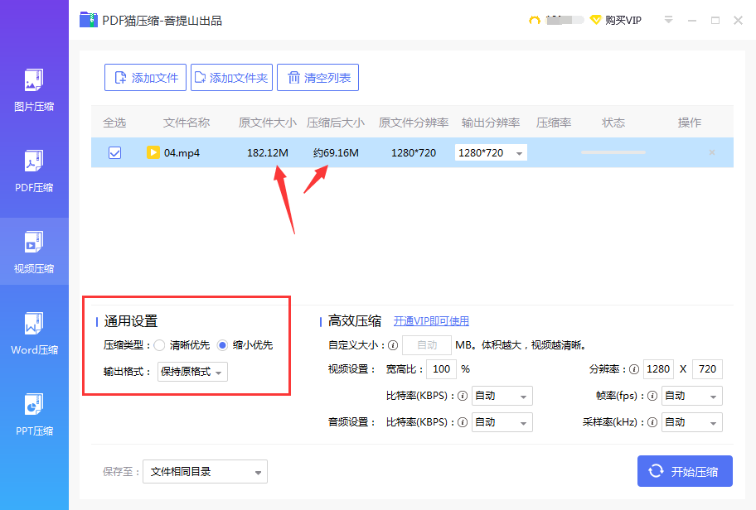This screenshot has width=756, height=510.
Task: Open the 图片压缩 sidebar section
Action: tap(34, 90)
